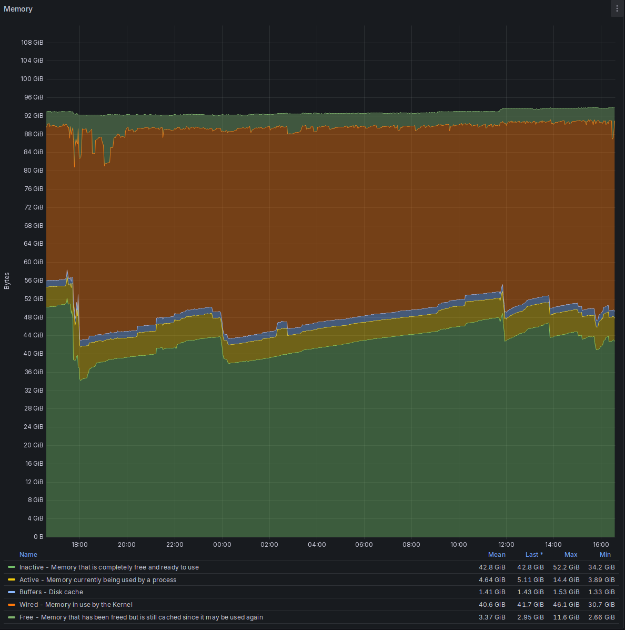The width and height of the screenshot is (625, 630).
Task: Click the Memory panel title
Action: tap(18, 9)
